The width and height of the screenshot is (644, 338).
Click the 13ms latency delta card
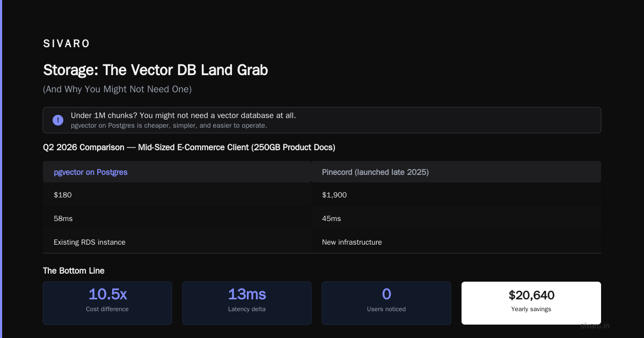click(247, 303)
